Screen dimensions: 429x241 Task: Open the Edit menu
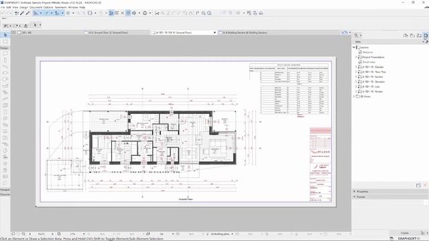(9, 7)
